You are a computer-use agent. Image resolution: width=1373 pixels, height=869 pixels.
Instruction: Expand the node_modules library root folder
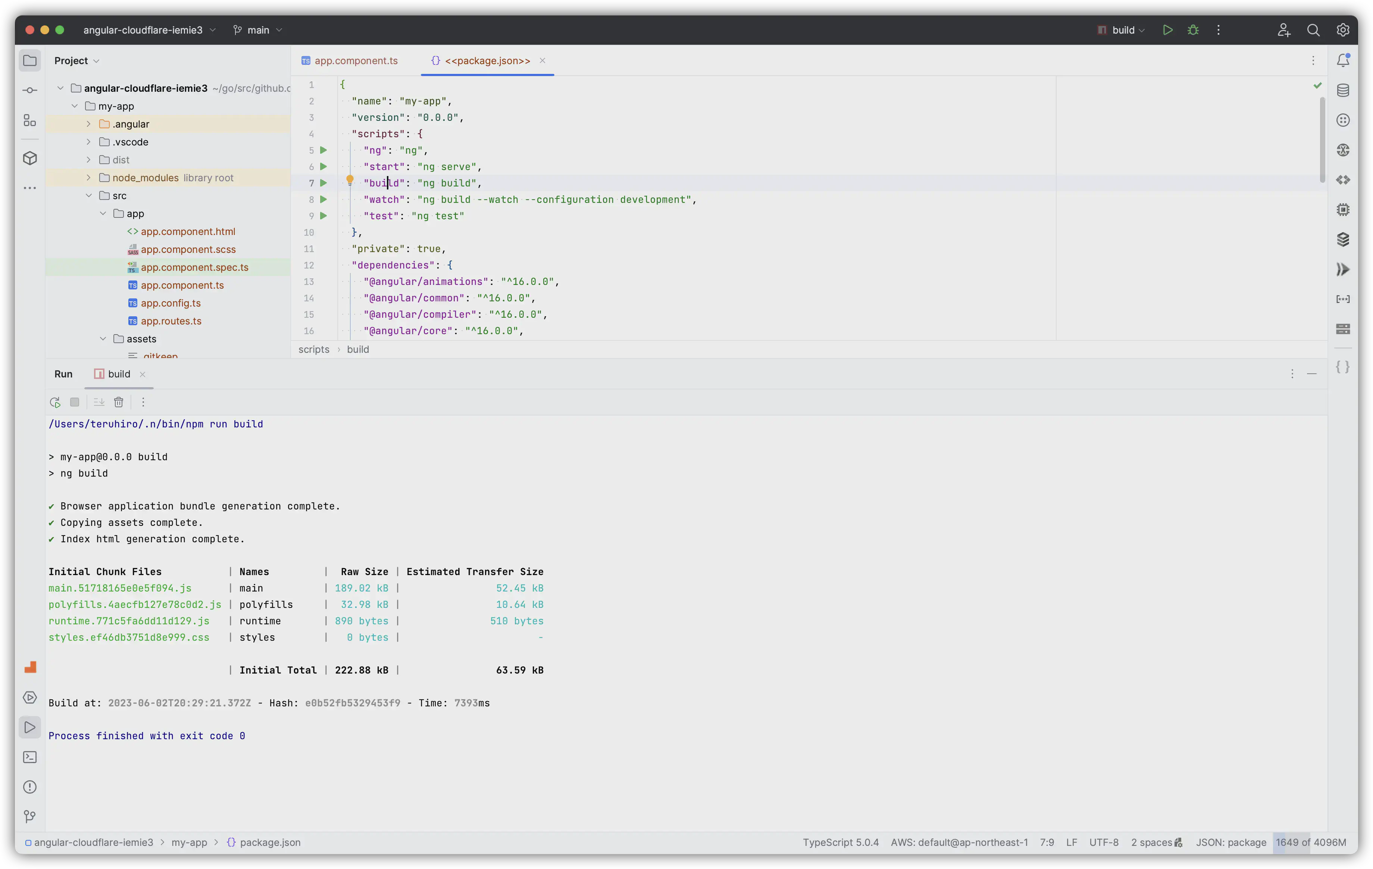(x=89, y=177)
